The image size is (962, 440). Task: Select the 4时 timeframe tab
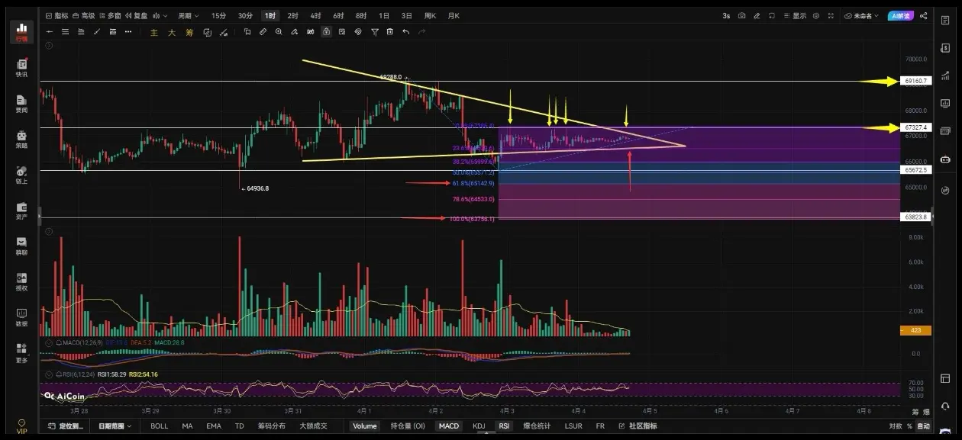tap(315, 15)
